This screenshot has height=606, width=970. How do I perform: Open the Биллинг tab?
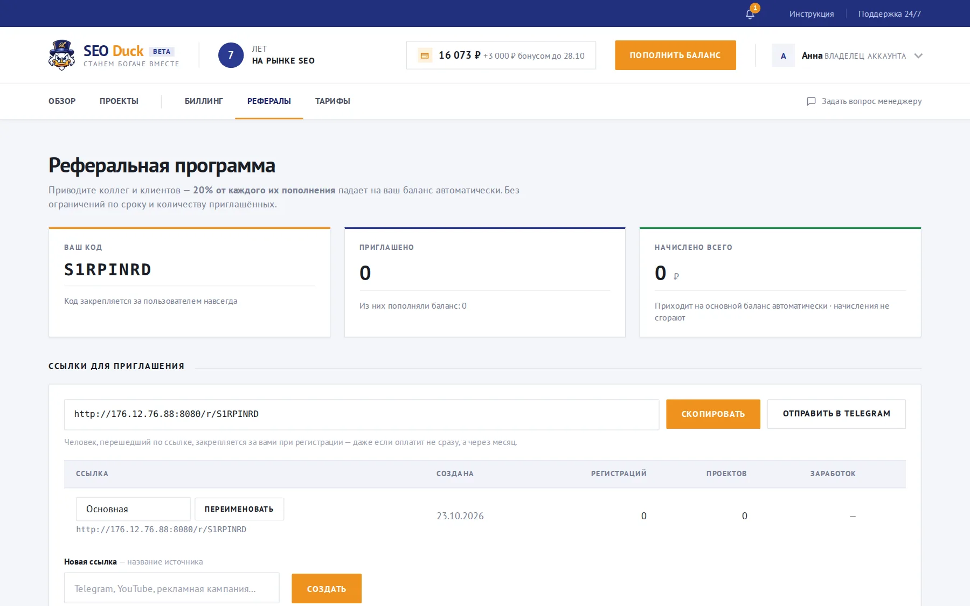tap(204, 101)
